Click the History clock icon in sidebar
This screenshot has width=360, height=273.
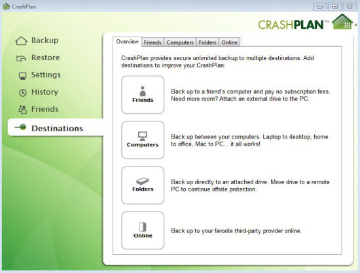click(23, 93)
